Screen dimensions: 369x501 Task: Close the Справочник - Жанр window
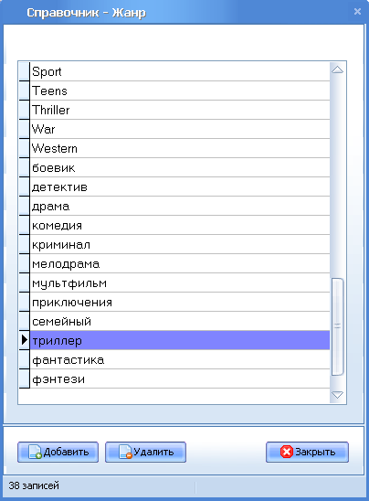[357, 12]
